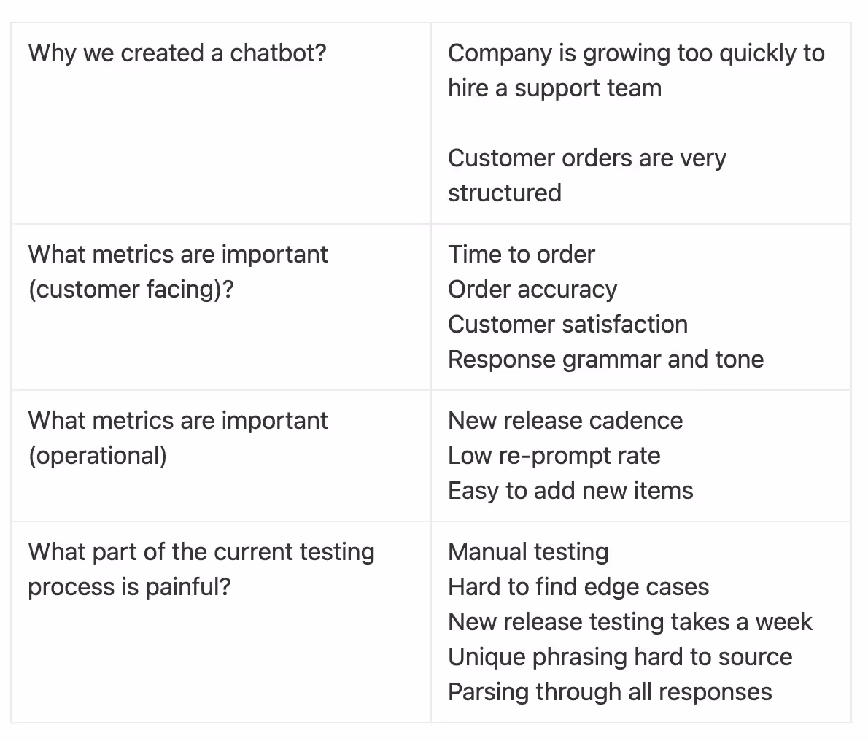Select the 'Low re-prompt rate' line
The image size is (868, 741).
pos(554,456)
